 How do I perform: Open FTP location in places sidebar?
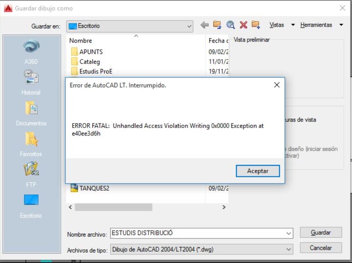pos(31,174)
